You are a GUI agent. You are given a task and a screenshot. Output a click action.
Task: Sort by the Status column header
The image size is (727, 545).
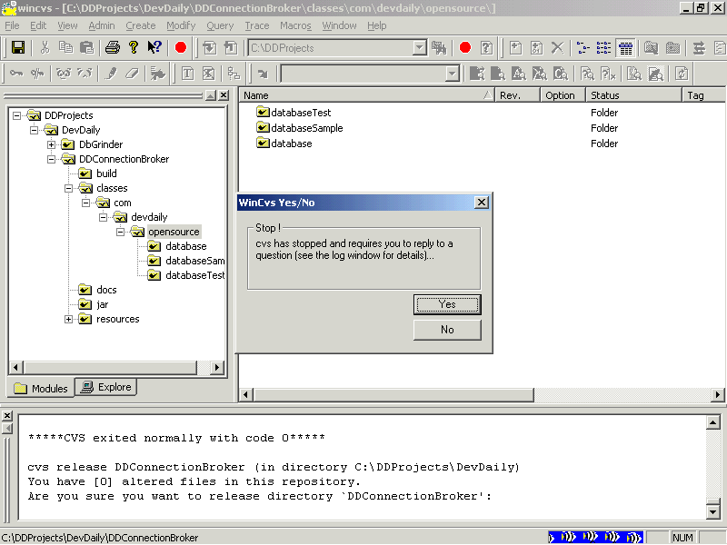tap(633, 95)
